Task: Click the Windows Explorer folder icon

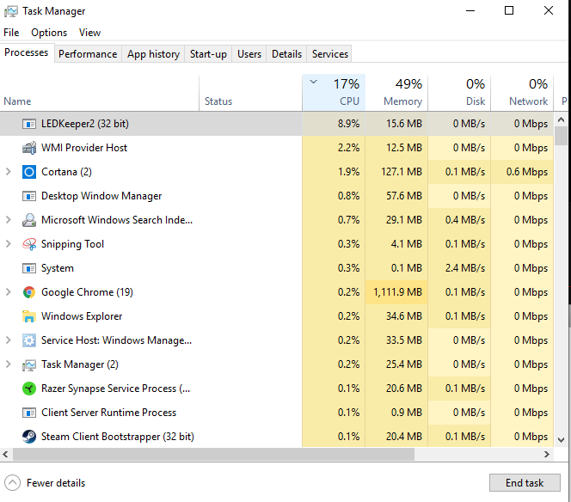Action: click(x=29, y=316)
